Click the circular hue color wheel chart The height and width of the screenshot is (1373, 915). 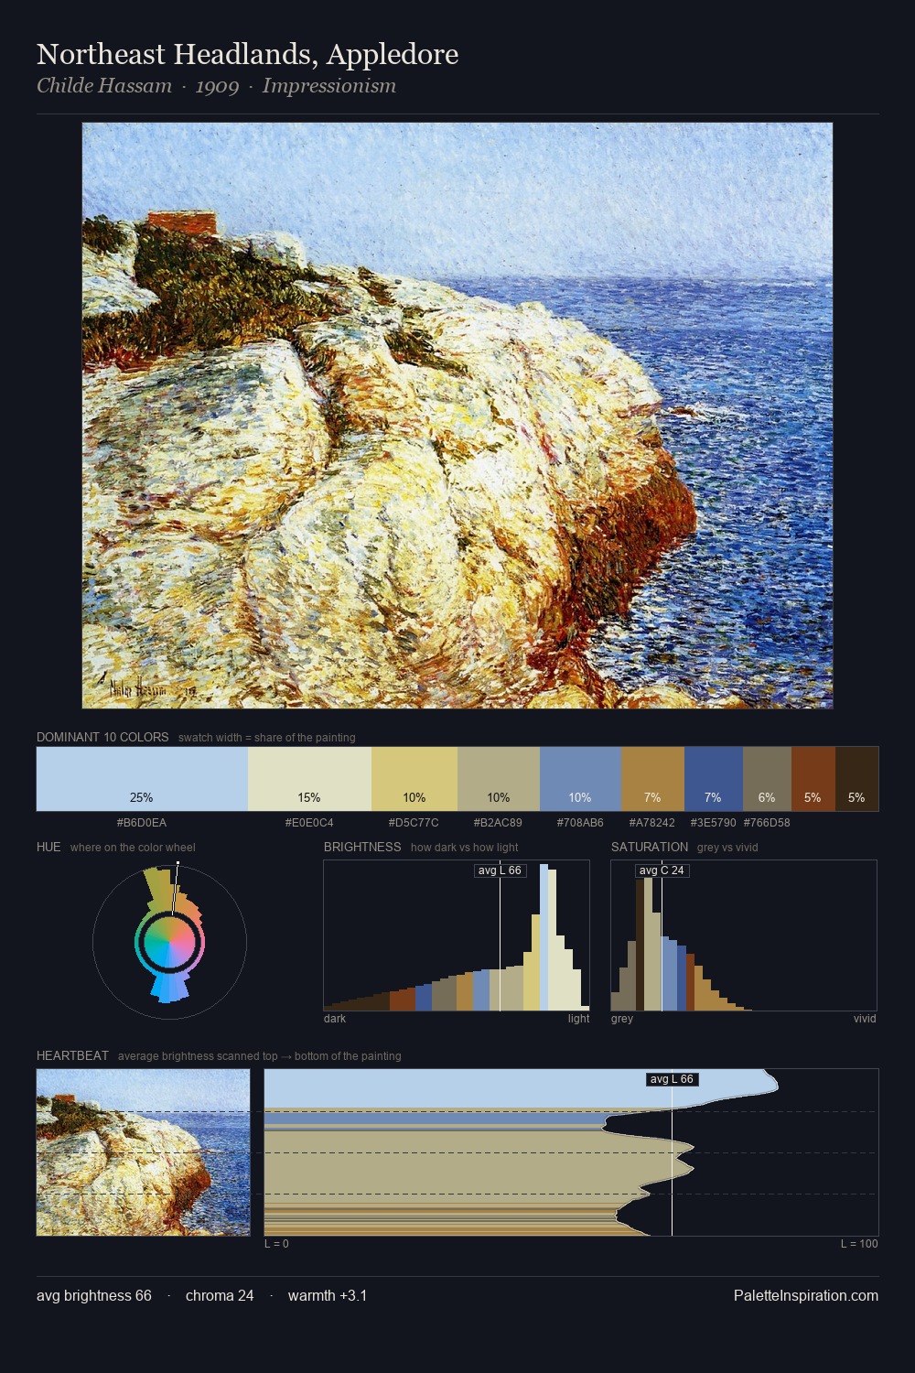[x=170, y=942]
